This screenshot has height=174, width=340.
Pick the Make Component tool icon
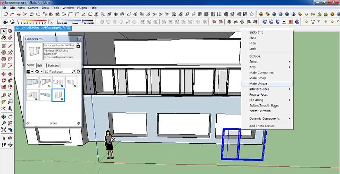coord(10,32)
